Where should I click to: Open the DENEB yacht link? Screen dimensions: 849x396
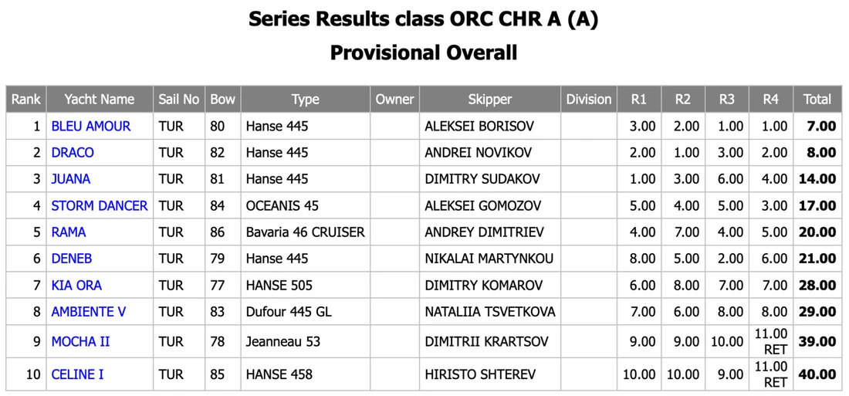click(x=72, y=259)
